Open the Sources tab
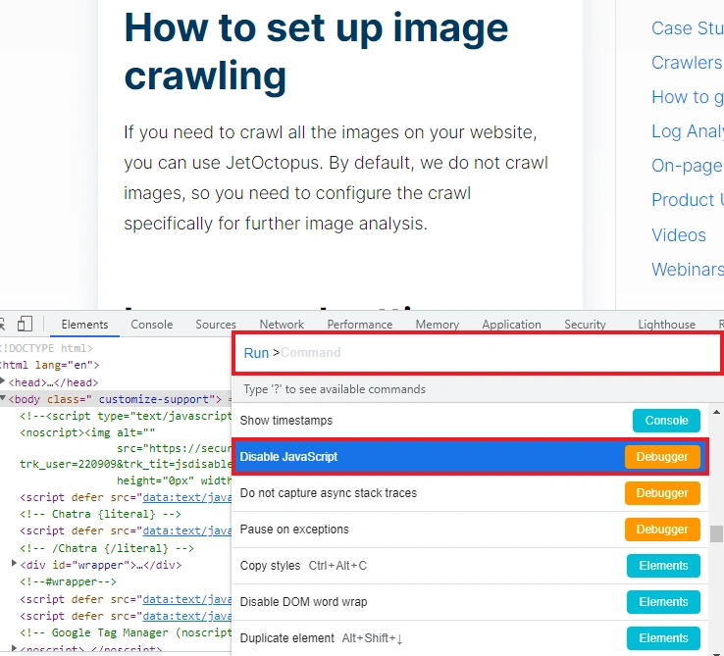Viewport: 724px width, 656px height. click(x=215, y=325)
